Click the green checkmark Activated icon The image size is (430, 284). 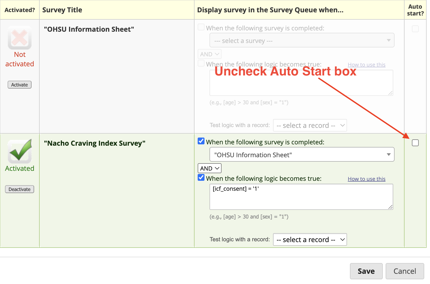coord(20,151)
